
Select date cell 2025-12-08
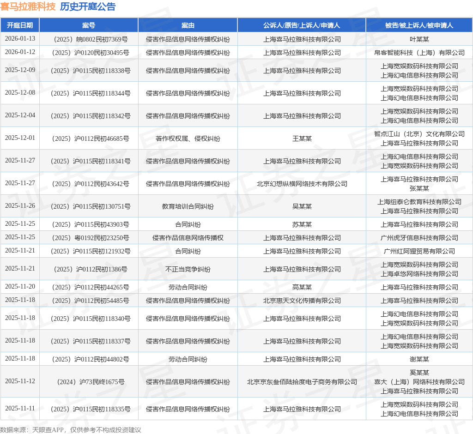[x=20, y=93]
